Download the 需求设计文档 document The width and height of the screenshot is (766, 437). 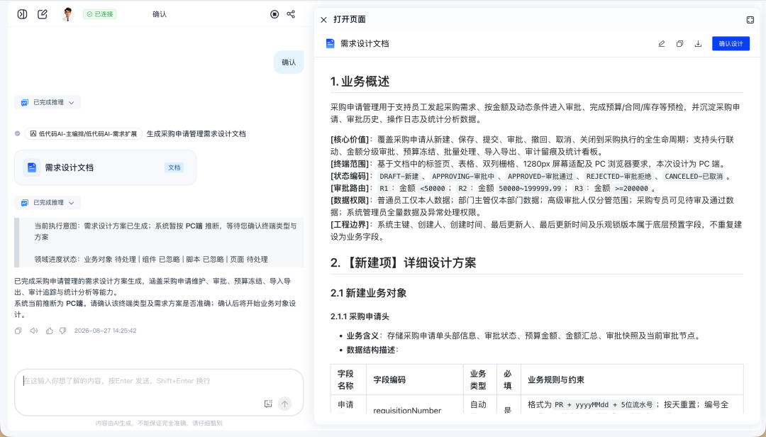pyautogui.click(x=698, y=43)
